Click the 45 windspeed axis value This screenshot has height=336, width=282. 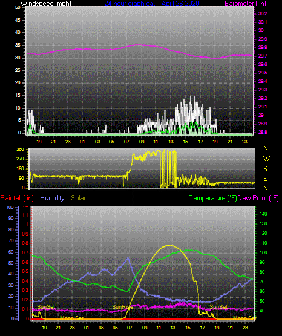pos(18,21)
